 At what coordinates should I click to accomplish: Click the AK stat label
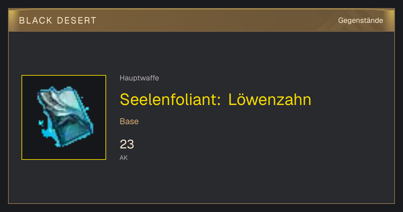(124, 157)
